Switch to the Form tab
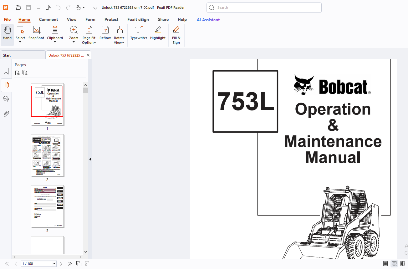 pyautogui.click(x=90, y=19)
